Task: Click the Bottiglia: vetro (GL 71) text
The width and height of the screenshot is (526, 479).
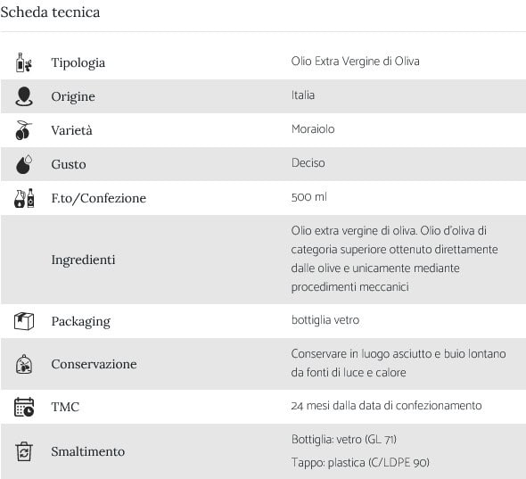Action: point(344,440)
